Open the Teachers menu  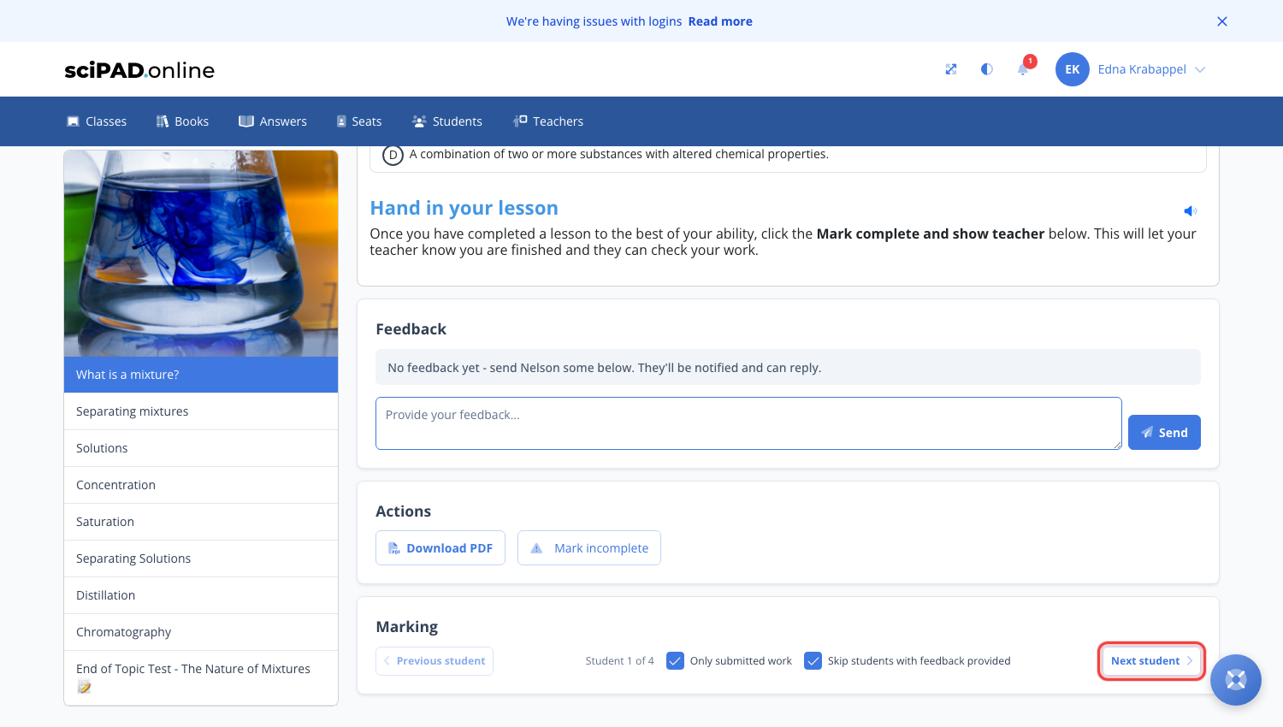pos(548,121)
